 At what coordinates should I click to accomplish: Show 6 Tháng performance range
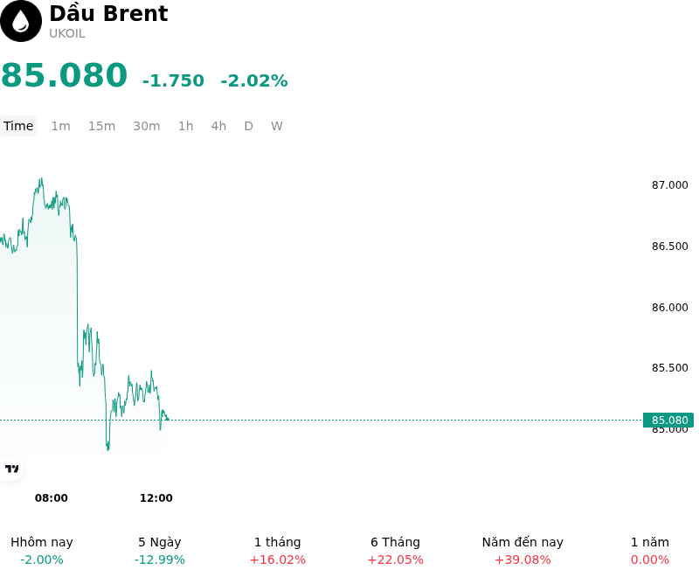tap(396, 551)
